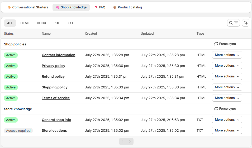Go to the previous page arrow
Viewport: 252px width, 148px height.
click(122, 141)
